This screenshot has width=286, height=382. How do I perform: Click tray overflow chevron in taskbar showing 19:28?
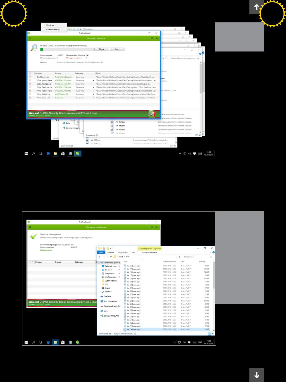[180, 153]
